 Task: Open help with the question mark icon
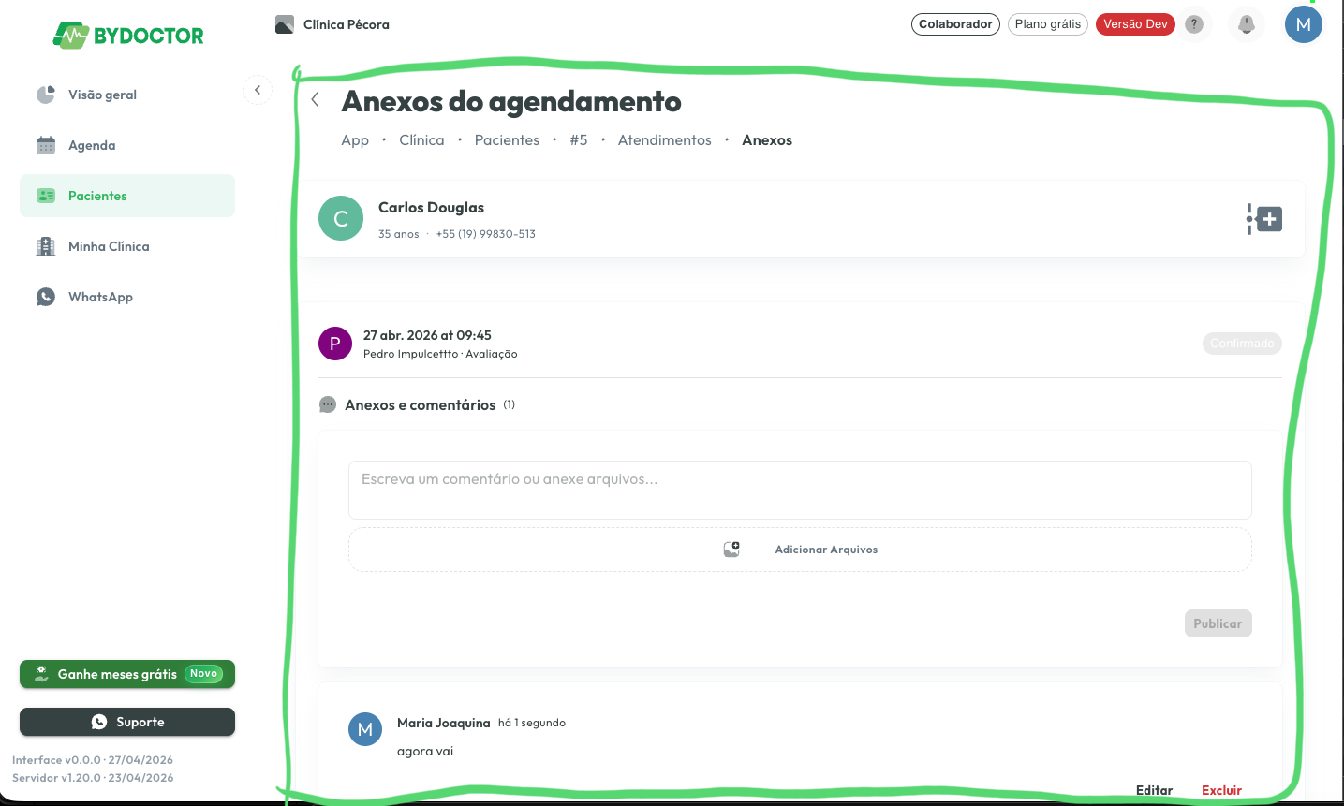[1194, 24]
